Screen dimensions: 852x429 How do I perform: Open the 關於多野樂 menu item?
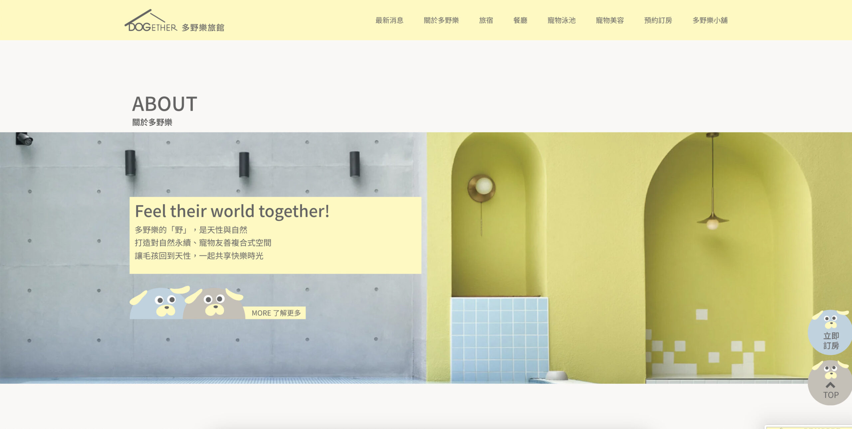(x=441, y=20)
